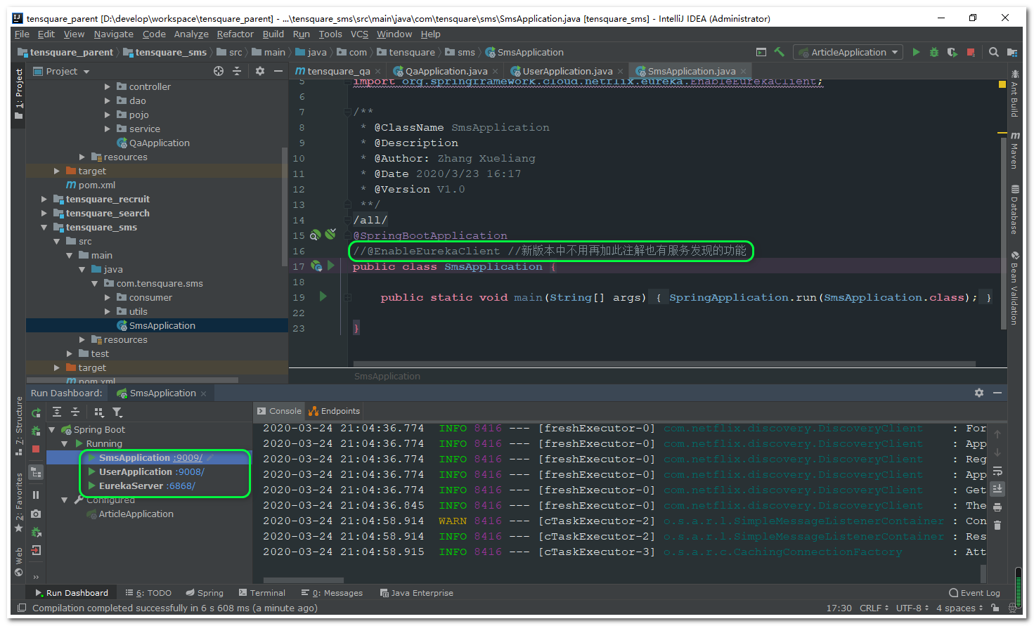
Task: Open the 6: TODO tool window
Action: 148,593
